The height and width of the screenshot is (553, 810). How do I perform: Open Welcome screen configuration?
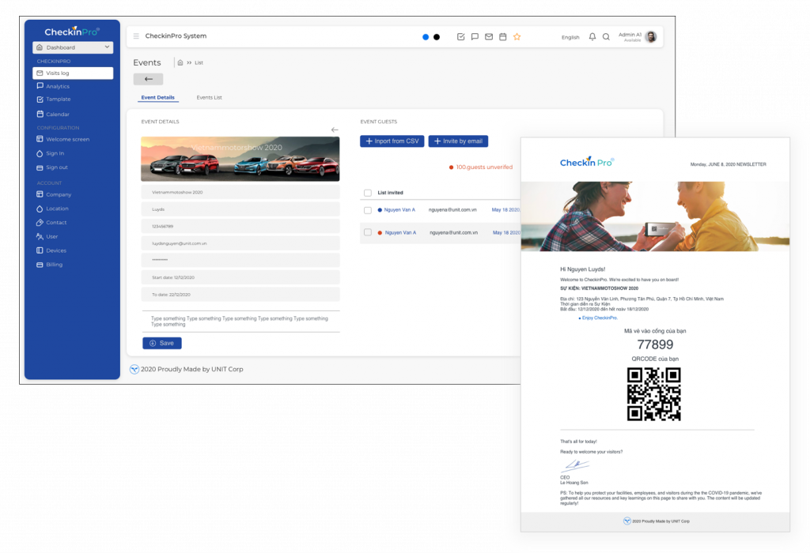click(x=63, y=139)
